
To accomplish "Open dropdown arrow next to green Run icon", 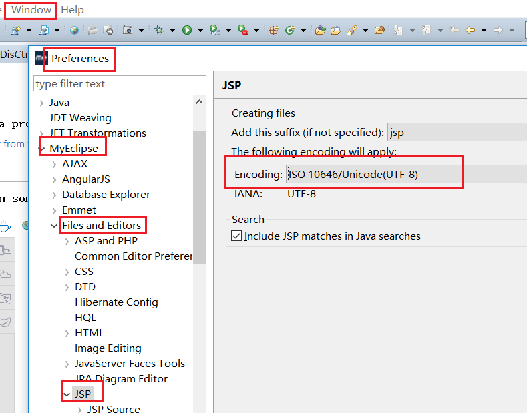I will pos(200,31).
